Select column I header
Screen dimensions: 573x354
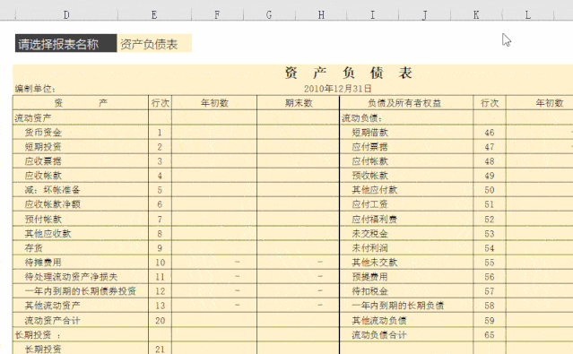372,14
